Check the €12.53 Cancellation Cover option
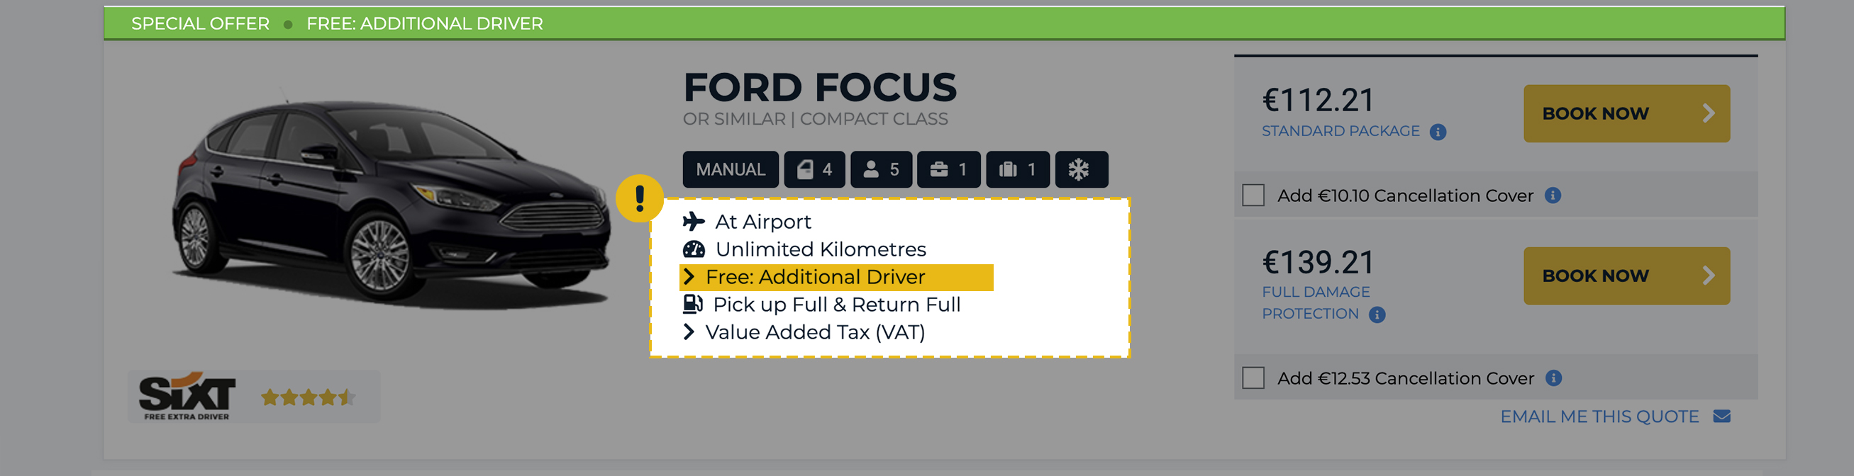Viewport: 1854px width, 476px height. pyautogui.click(x=1255, y=377)
